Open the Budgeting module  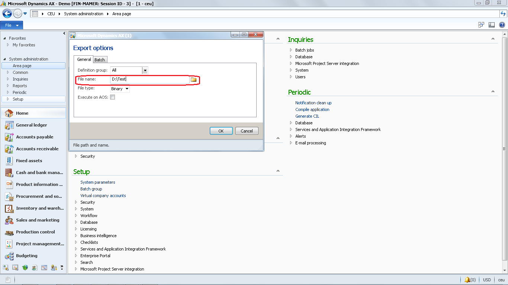(33, 256)
